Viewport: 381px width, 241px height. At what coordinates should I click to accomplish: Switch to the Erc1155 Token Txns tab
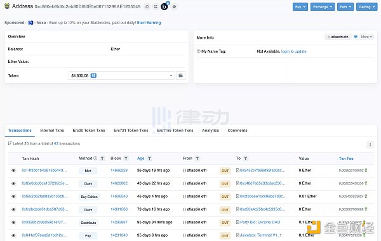[x=175, y=130]
